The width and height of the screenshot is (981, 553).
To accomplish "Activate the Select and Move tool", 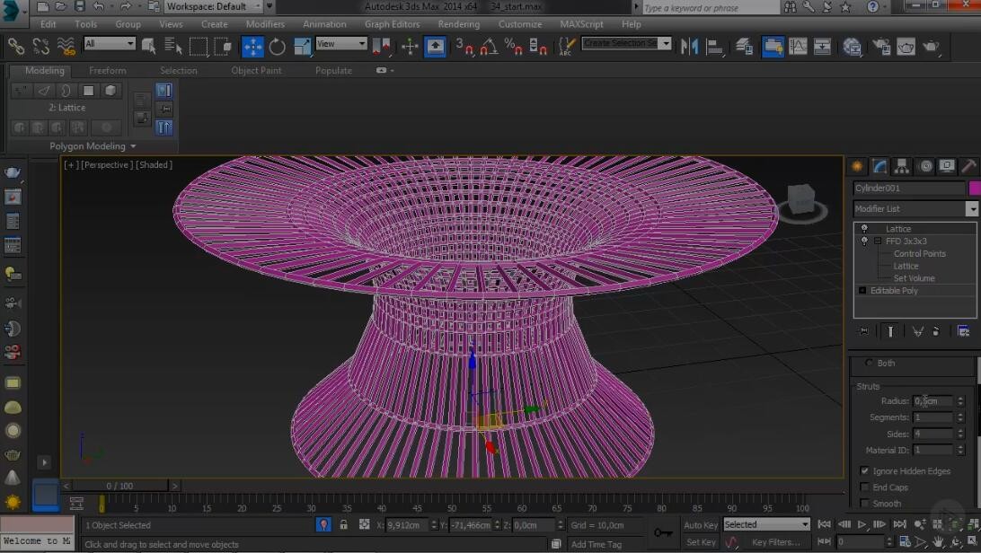I will click(252, 47).
